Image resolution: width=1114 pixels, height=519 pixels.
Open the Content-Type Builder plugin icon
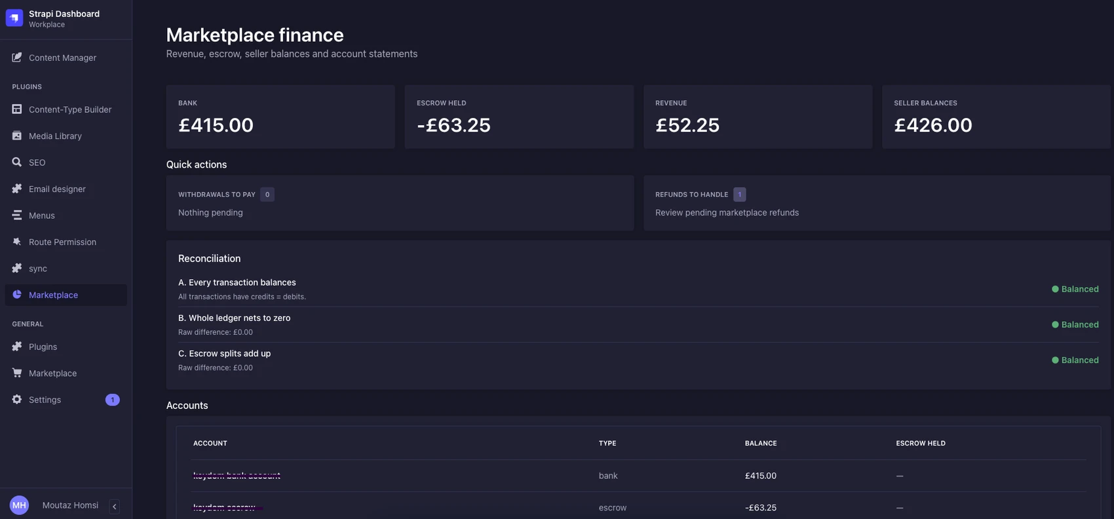point(17,109)
